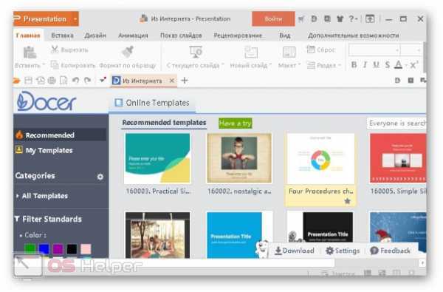
Task: Click the Download button
Action: coord(295,251)
